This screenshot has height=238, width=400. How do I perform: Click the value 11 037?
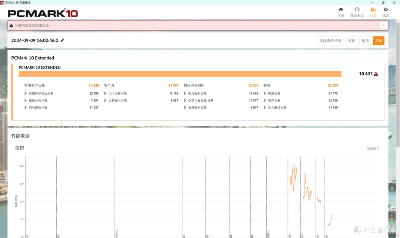(94, 108)
